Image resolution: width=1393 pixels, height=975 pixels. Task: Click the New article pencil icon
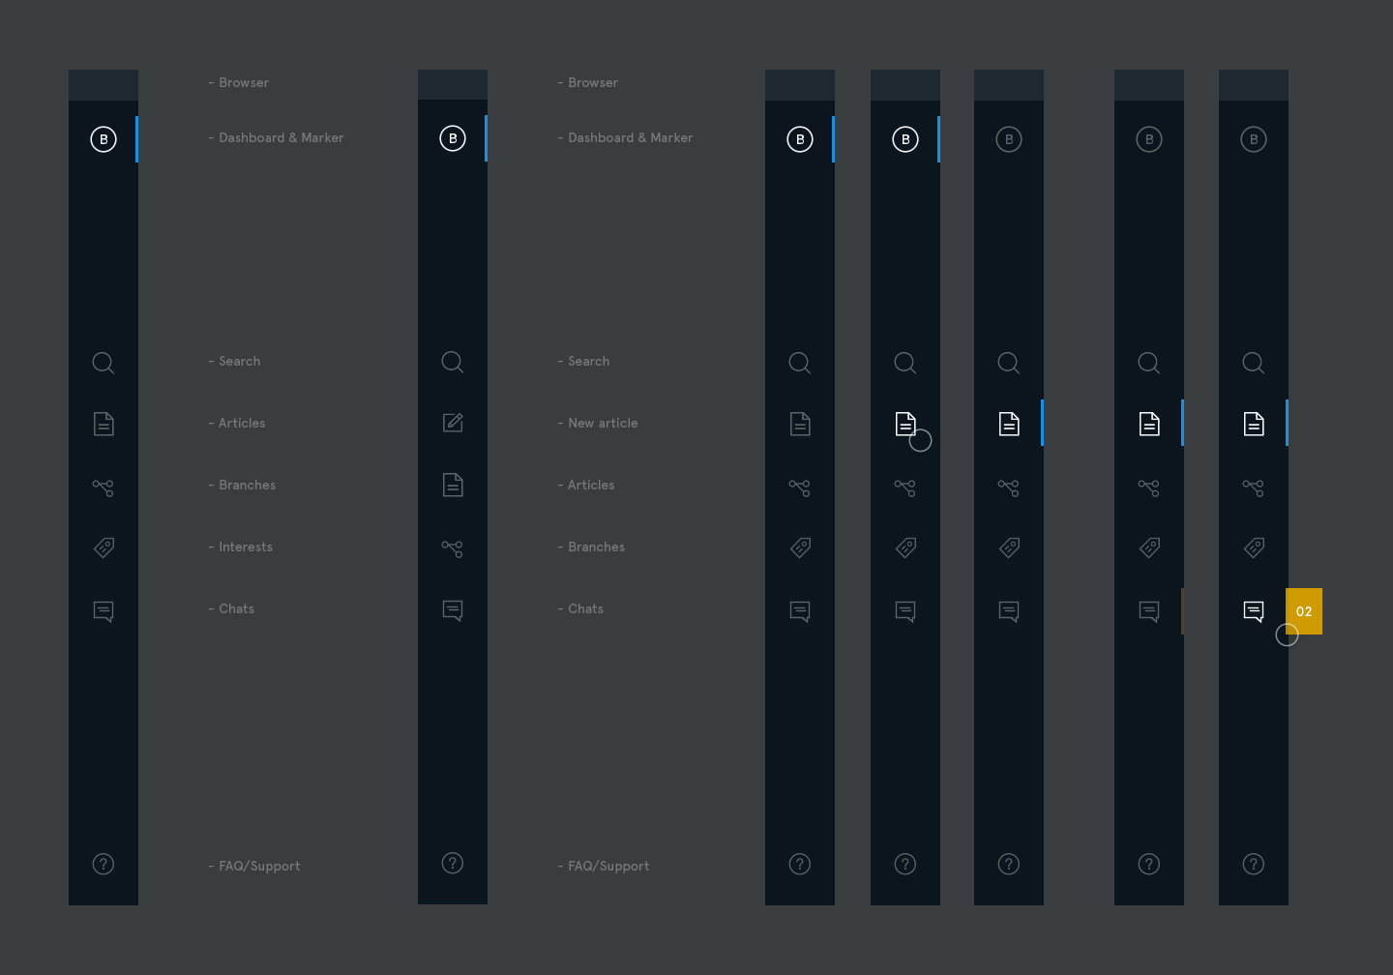453,423
